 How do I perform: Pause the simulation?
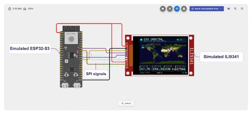pyautogui.click(x=170, y=9)
